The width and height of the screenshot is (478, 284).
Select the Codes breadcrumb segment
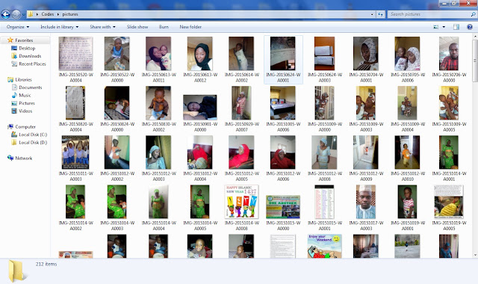coord(48,14)
